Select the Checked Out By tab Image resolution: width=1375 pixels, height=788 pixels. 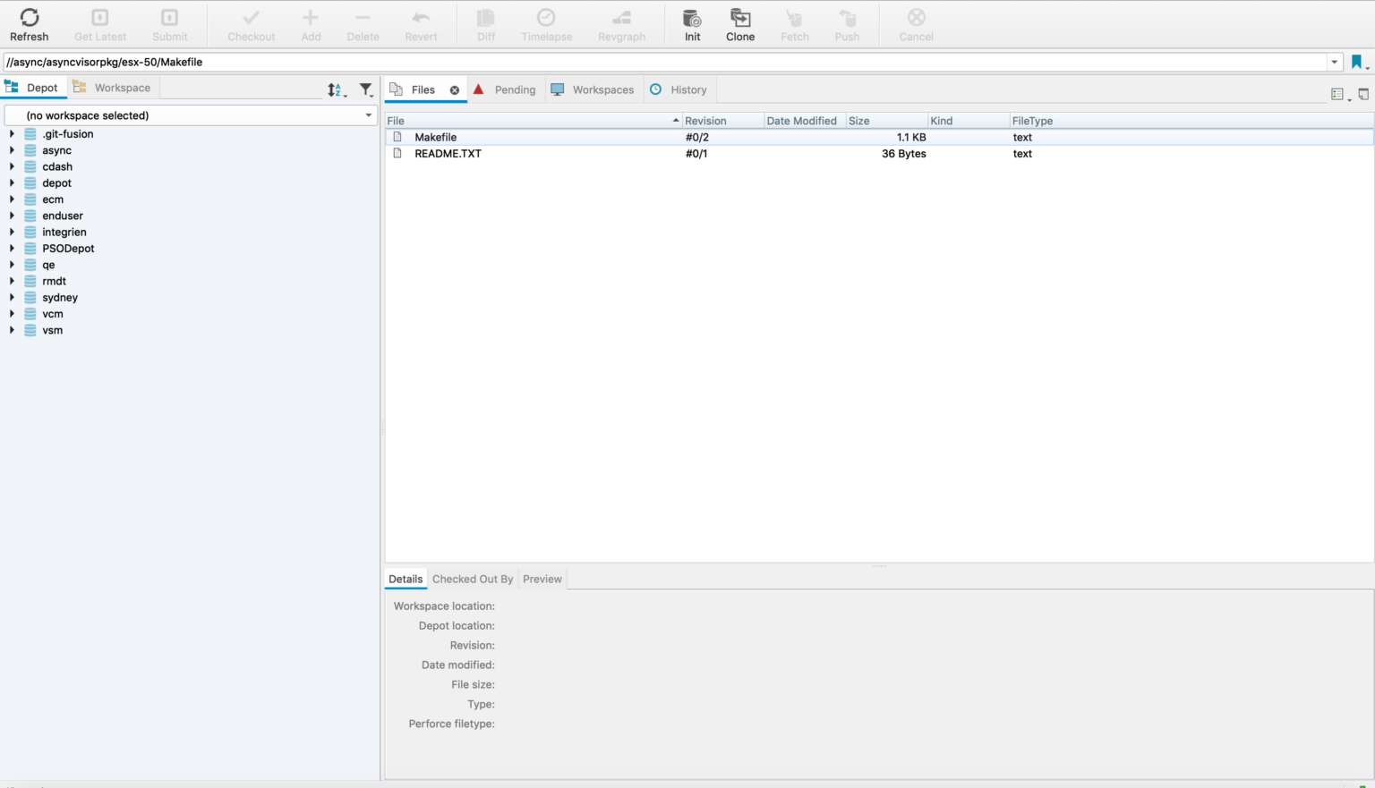(472, 579)
